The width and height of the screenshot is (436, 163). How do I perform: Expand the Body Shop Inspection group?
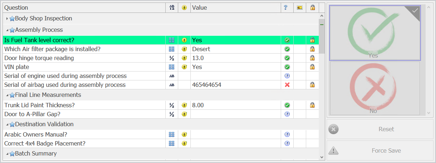point(7,19)
